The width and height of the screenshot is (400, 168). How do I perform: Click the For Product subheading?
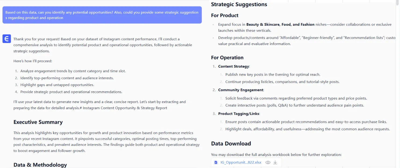[x=225, y=16]
